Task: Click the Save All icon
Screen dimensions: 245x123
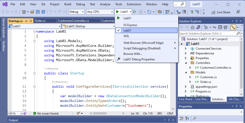Action: [43, 12]
